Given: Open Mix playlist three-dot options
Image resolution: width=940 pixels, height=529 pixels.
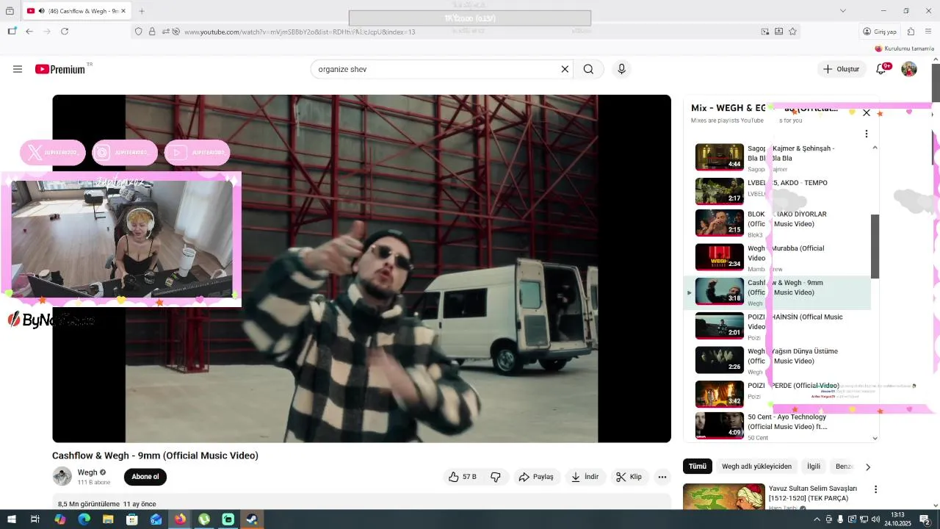Looking at the screenshot, I should (x=867, y=134).
